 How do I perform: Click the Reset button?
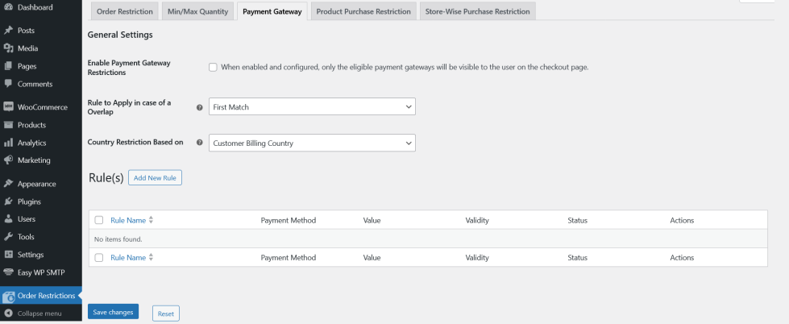[165, 314]
